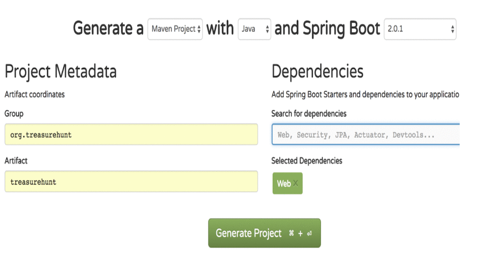The image size is (478, 269).
Task: Click the Search for dependencies label
Action: 309,113
